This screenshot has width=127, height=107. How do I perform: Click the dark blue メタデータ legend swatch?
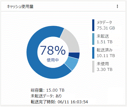(x=93, y=25)
